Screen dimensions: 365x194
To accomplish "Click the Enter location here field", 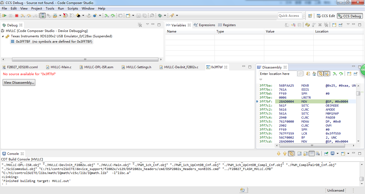I will [278, 74].
